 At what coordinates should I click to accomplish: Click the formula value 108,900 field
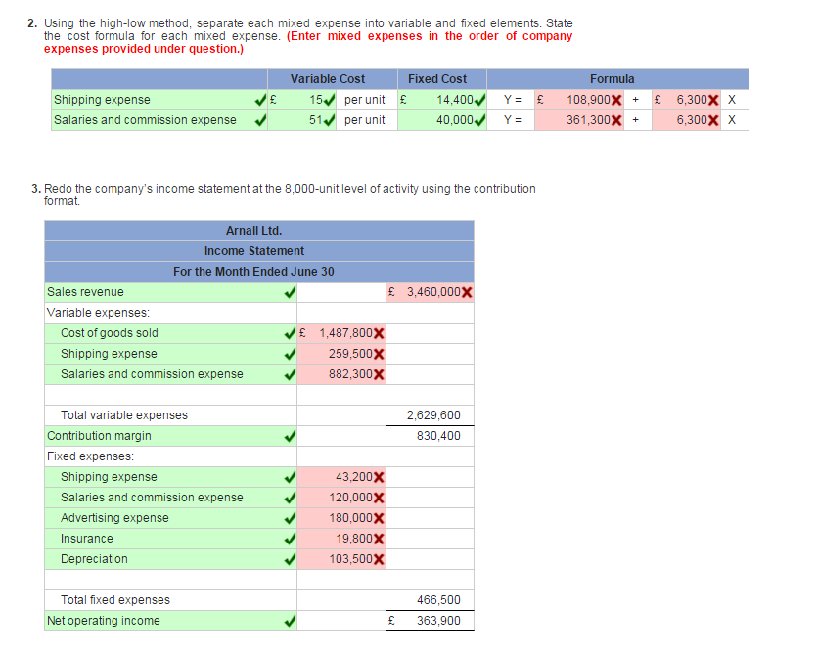579,100
